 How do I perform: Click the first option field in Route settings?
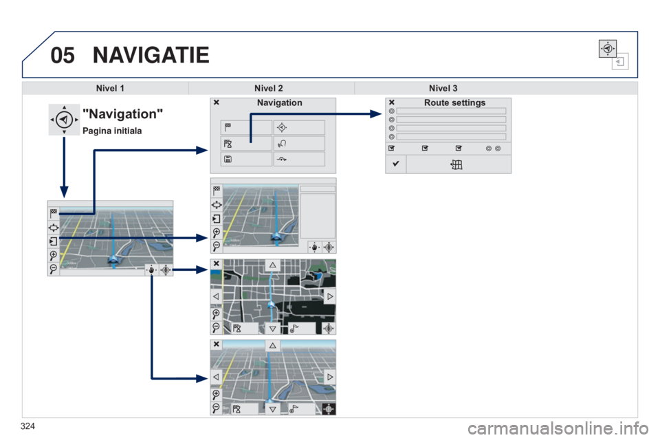(x=451, y=111)
